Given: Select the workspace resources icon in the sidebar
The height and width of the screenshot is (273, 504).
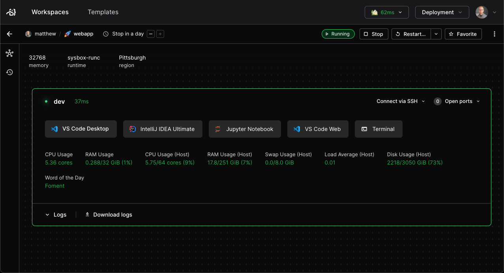Looking at the screenshot, I should pyautogui.click(x=9, y=53).
